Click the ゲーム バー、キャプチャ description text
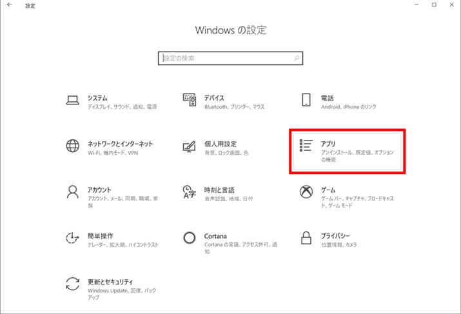Screen dimensions: 461x314 357,202
